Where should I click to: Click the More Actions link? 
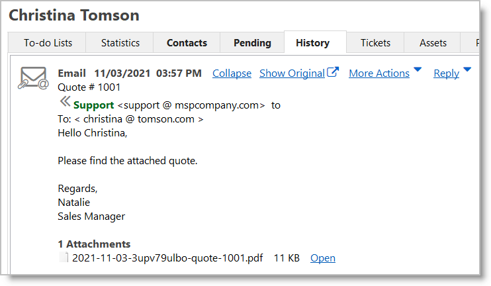(x=379, y=73)
